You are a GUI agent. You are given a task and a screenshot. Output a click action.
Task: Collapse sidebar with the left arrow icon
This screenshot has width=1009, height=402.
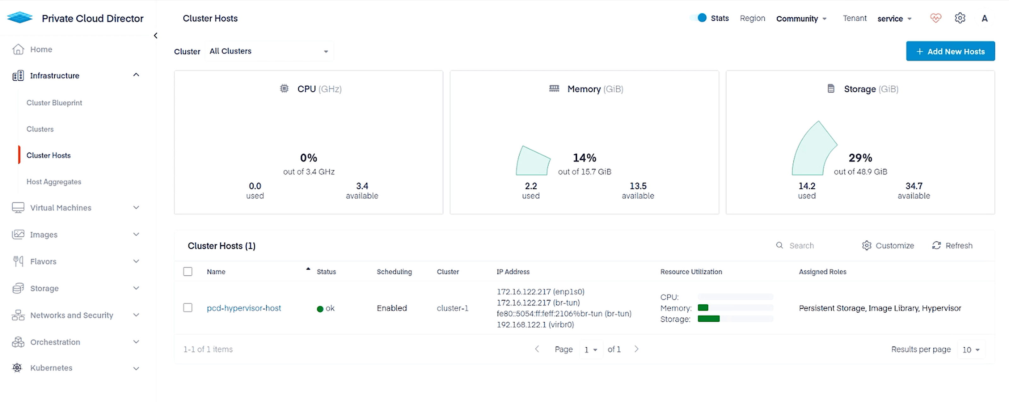(x=156, y=36)
